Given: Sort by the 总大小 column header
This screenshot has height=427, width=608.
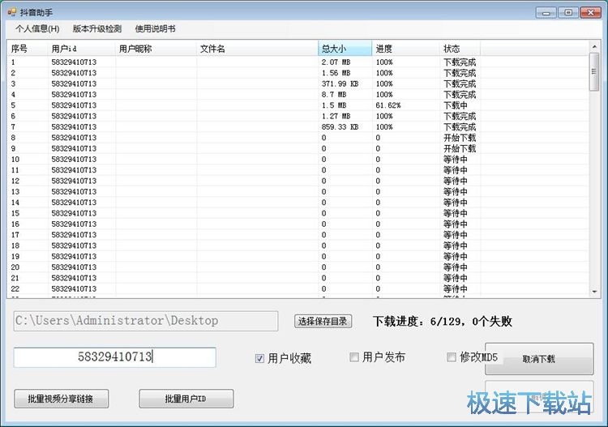Looking at the screenshot, I should (x=345, y=49).
